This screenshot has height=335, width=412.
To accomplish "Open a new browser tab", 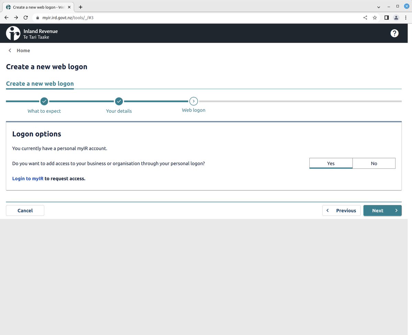I will [81, 7].
